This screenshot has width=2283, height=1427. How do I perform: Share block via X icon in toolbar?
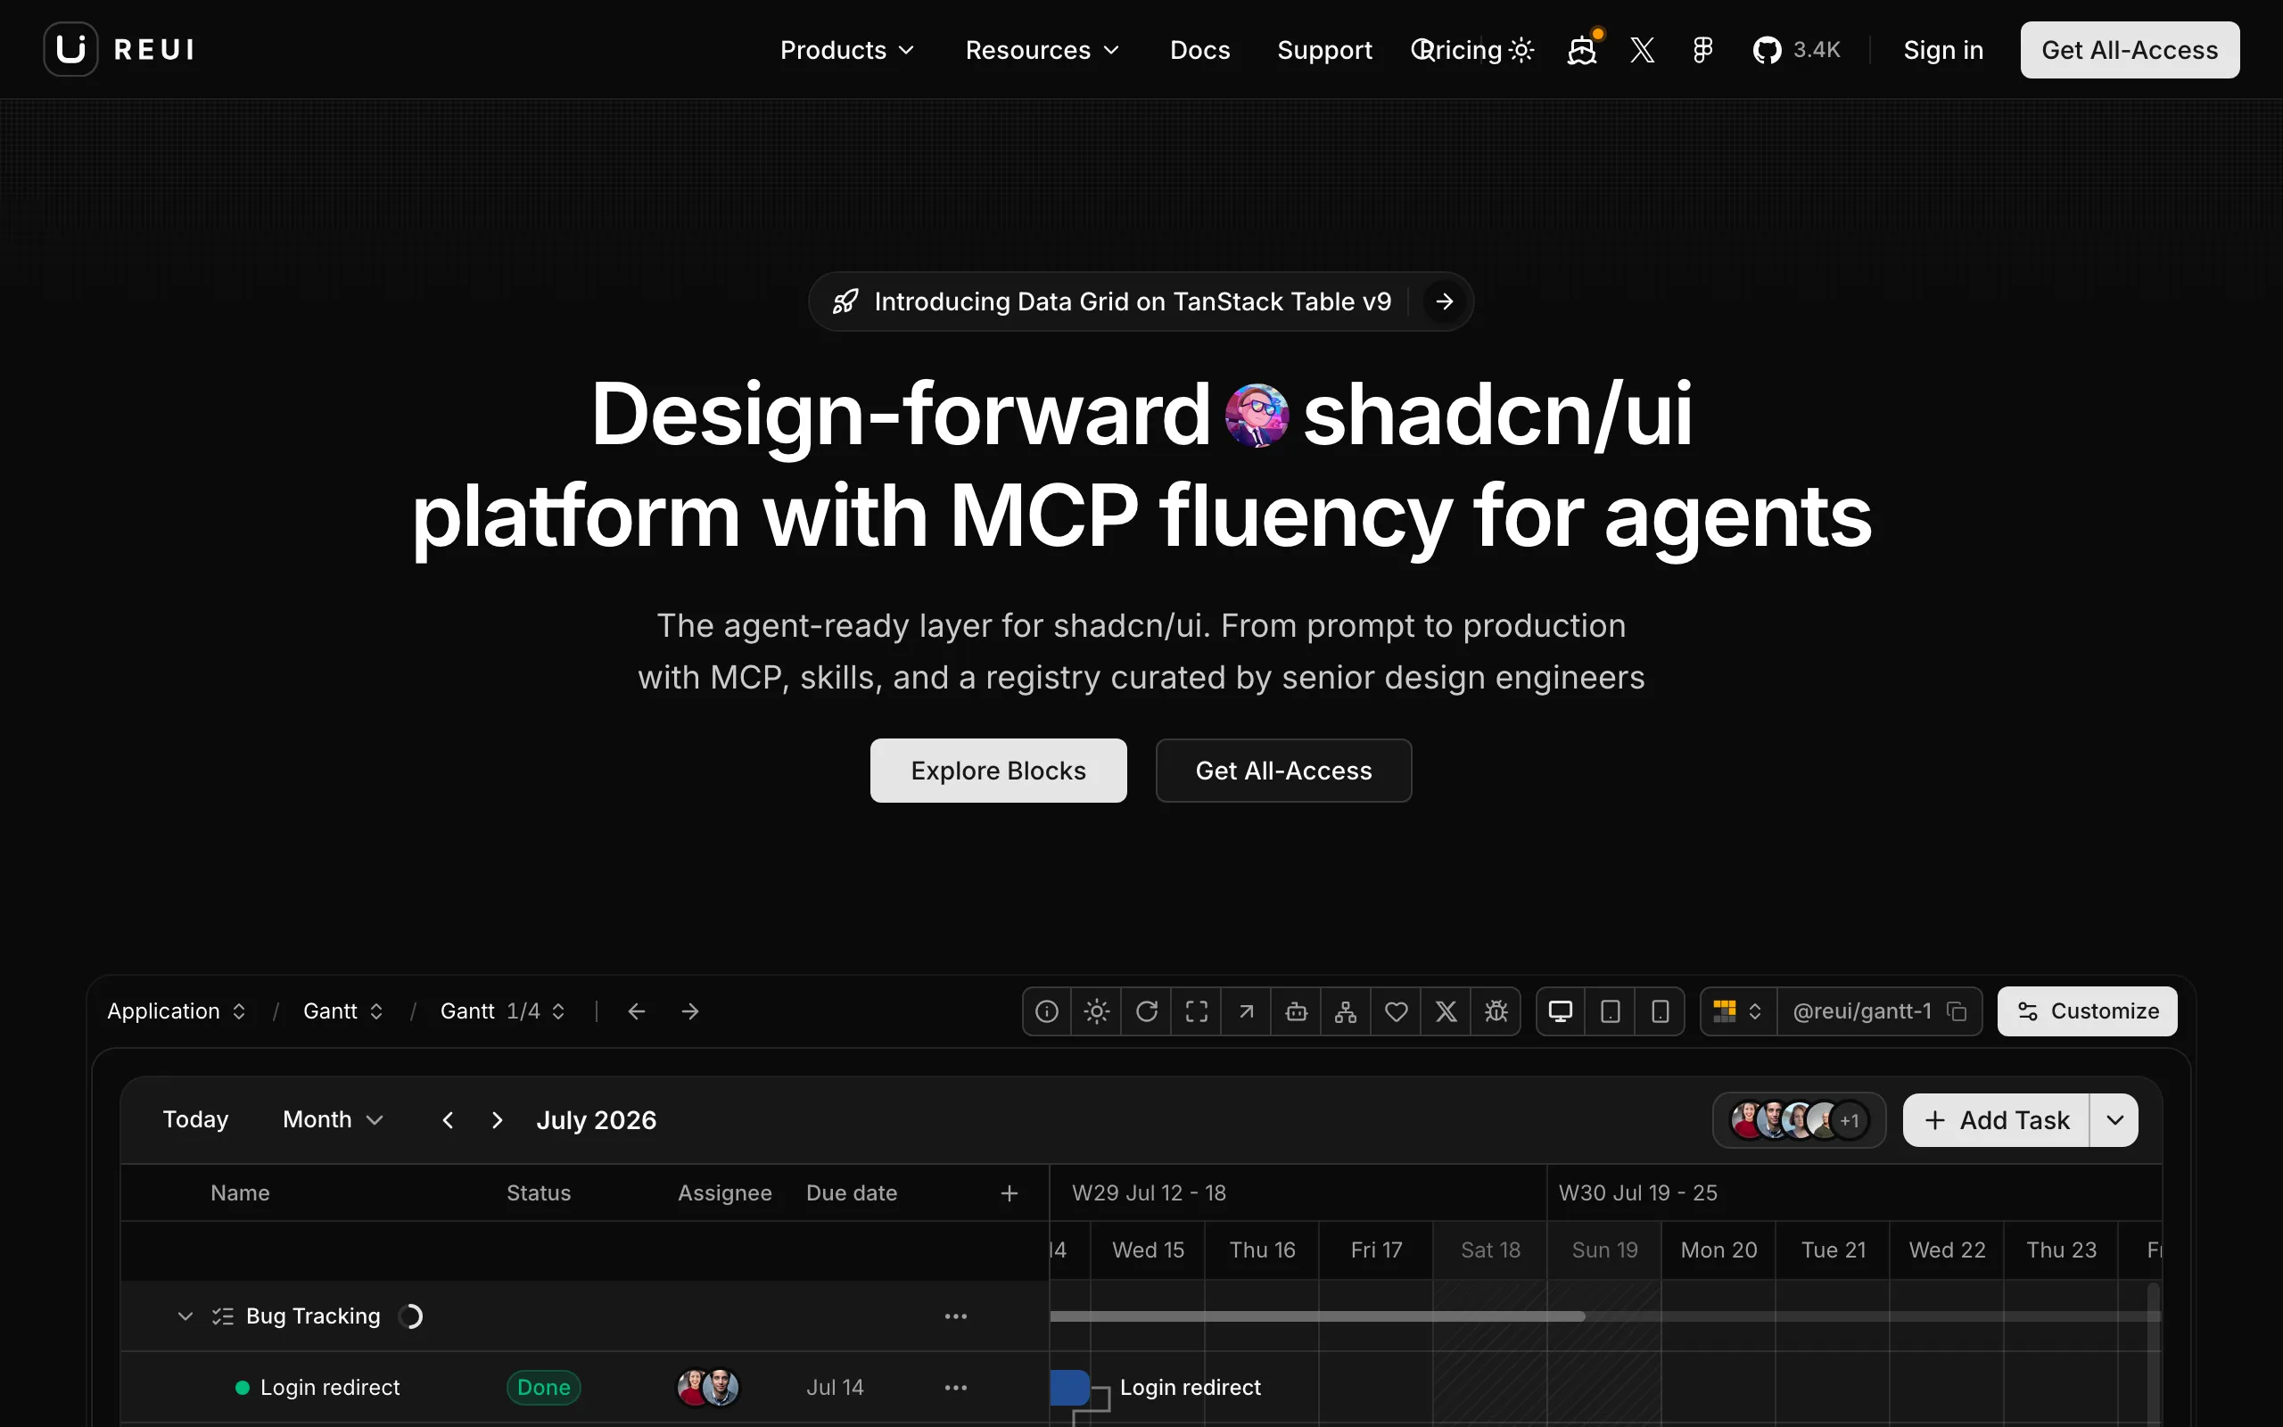point(1446,1010)
